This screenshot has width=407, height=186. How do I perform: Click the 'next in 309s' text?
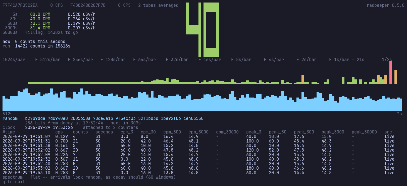pyautogui.click(x=126, y=123)
